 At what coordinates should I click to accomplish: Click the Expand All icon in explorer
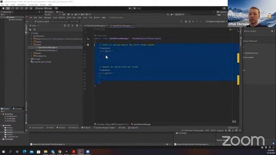(69, 26)
